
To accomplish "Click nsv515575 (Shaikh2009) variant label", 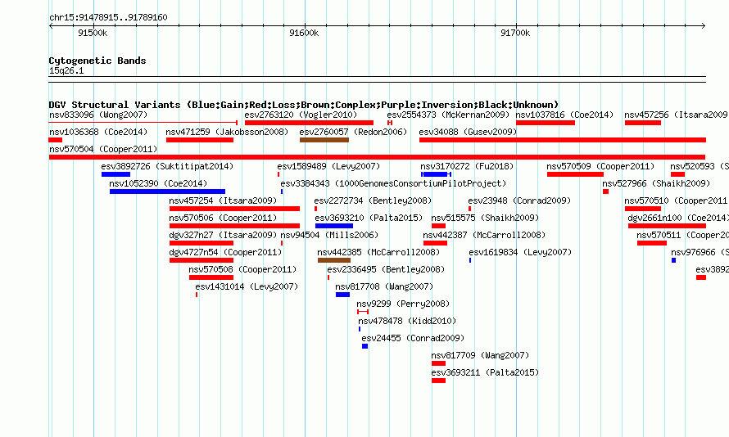I will (x=485, y=218).
